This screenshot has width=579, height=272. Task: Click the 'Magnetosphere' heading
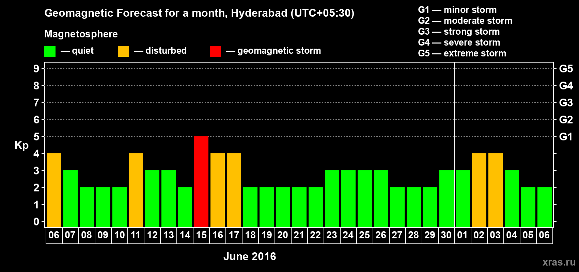(x=81, y=34)
